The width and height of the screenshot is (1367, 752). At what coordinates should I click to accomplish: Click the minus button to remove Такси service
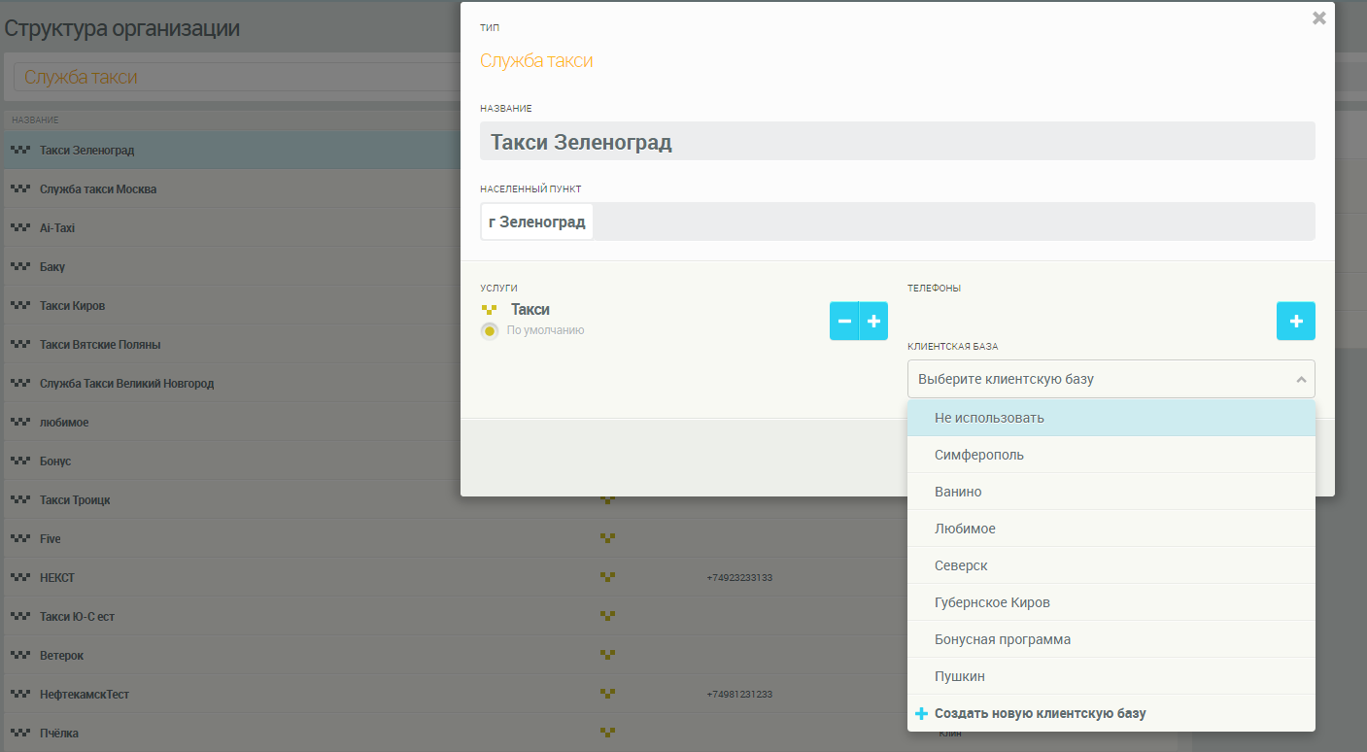pos(843,321)
